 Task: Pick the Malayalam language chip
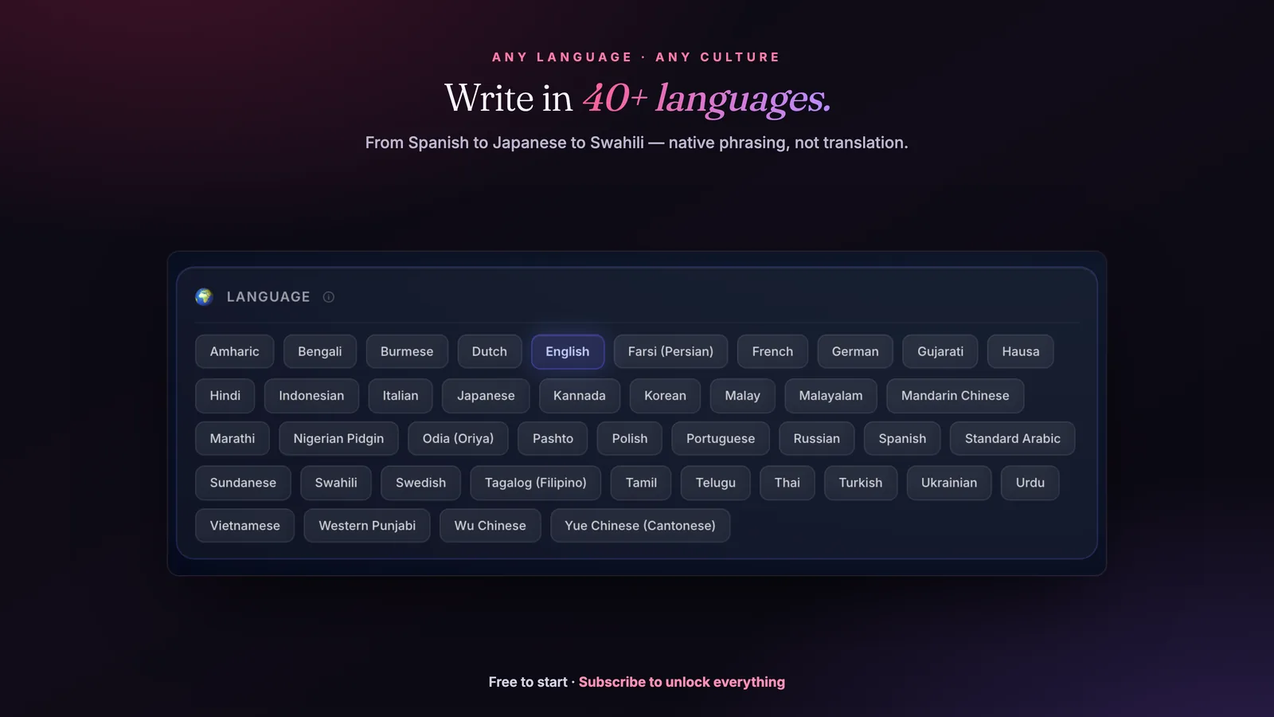830,395
